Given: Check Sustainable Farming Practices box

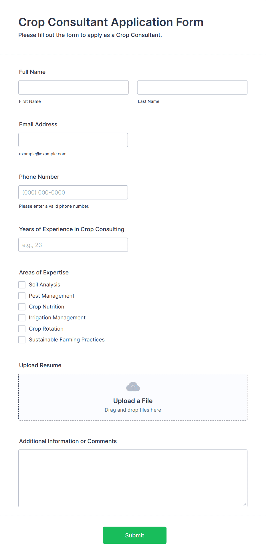Looking at the screenshot, I should (22, 340).
